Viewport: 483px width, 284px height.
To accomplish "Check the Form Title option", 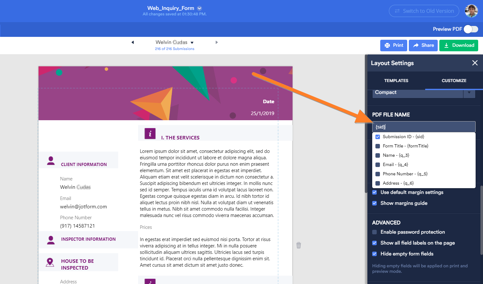I will click(378, 146).
